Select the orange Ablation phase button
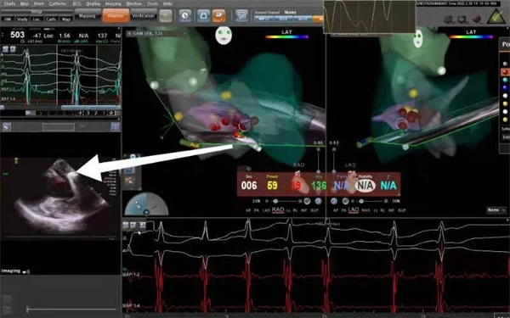The width and height of the screenshot is (510, 318). coord(116,15)
